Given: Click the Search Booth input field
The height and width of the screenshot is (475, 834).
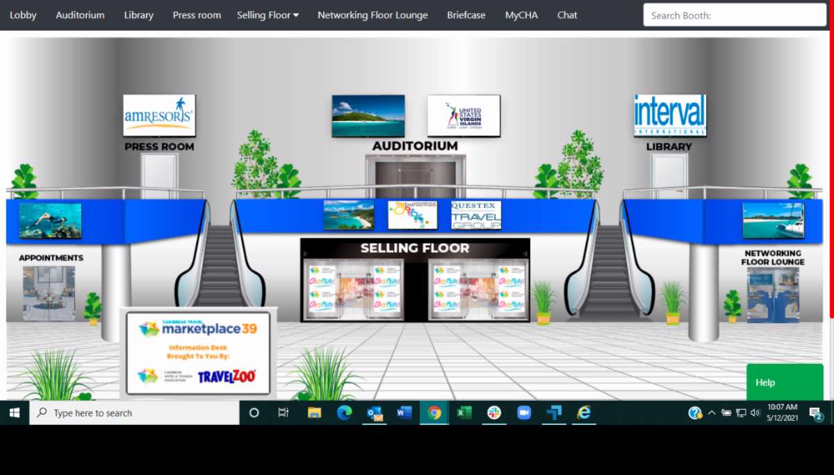Looking at the screenshot, I should tap(735, 15).
